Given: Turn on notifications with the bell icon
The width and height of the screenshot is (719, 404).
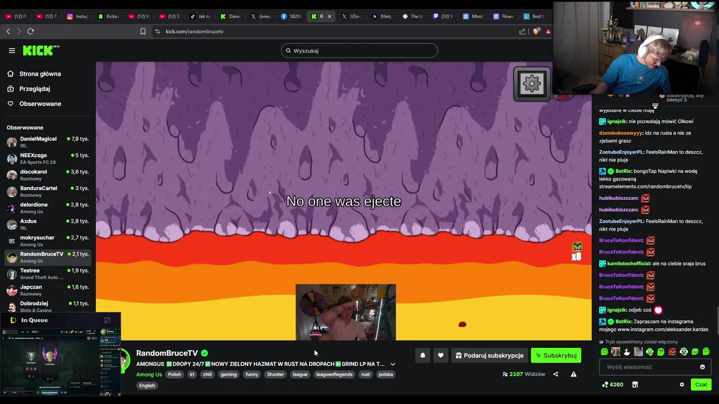Looking at the screenshot, I should [422, 355].
